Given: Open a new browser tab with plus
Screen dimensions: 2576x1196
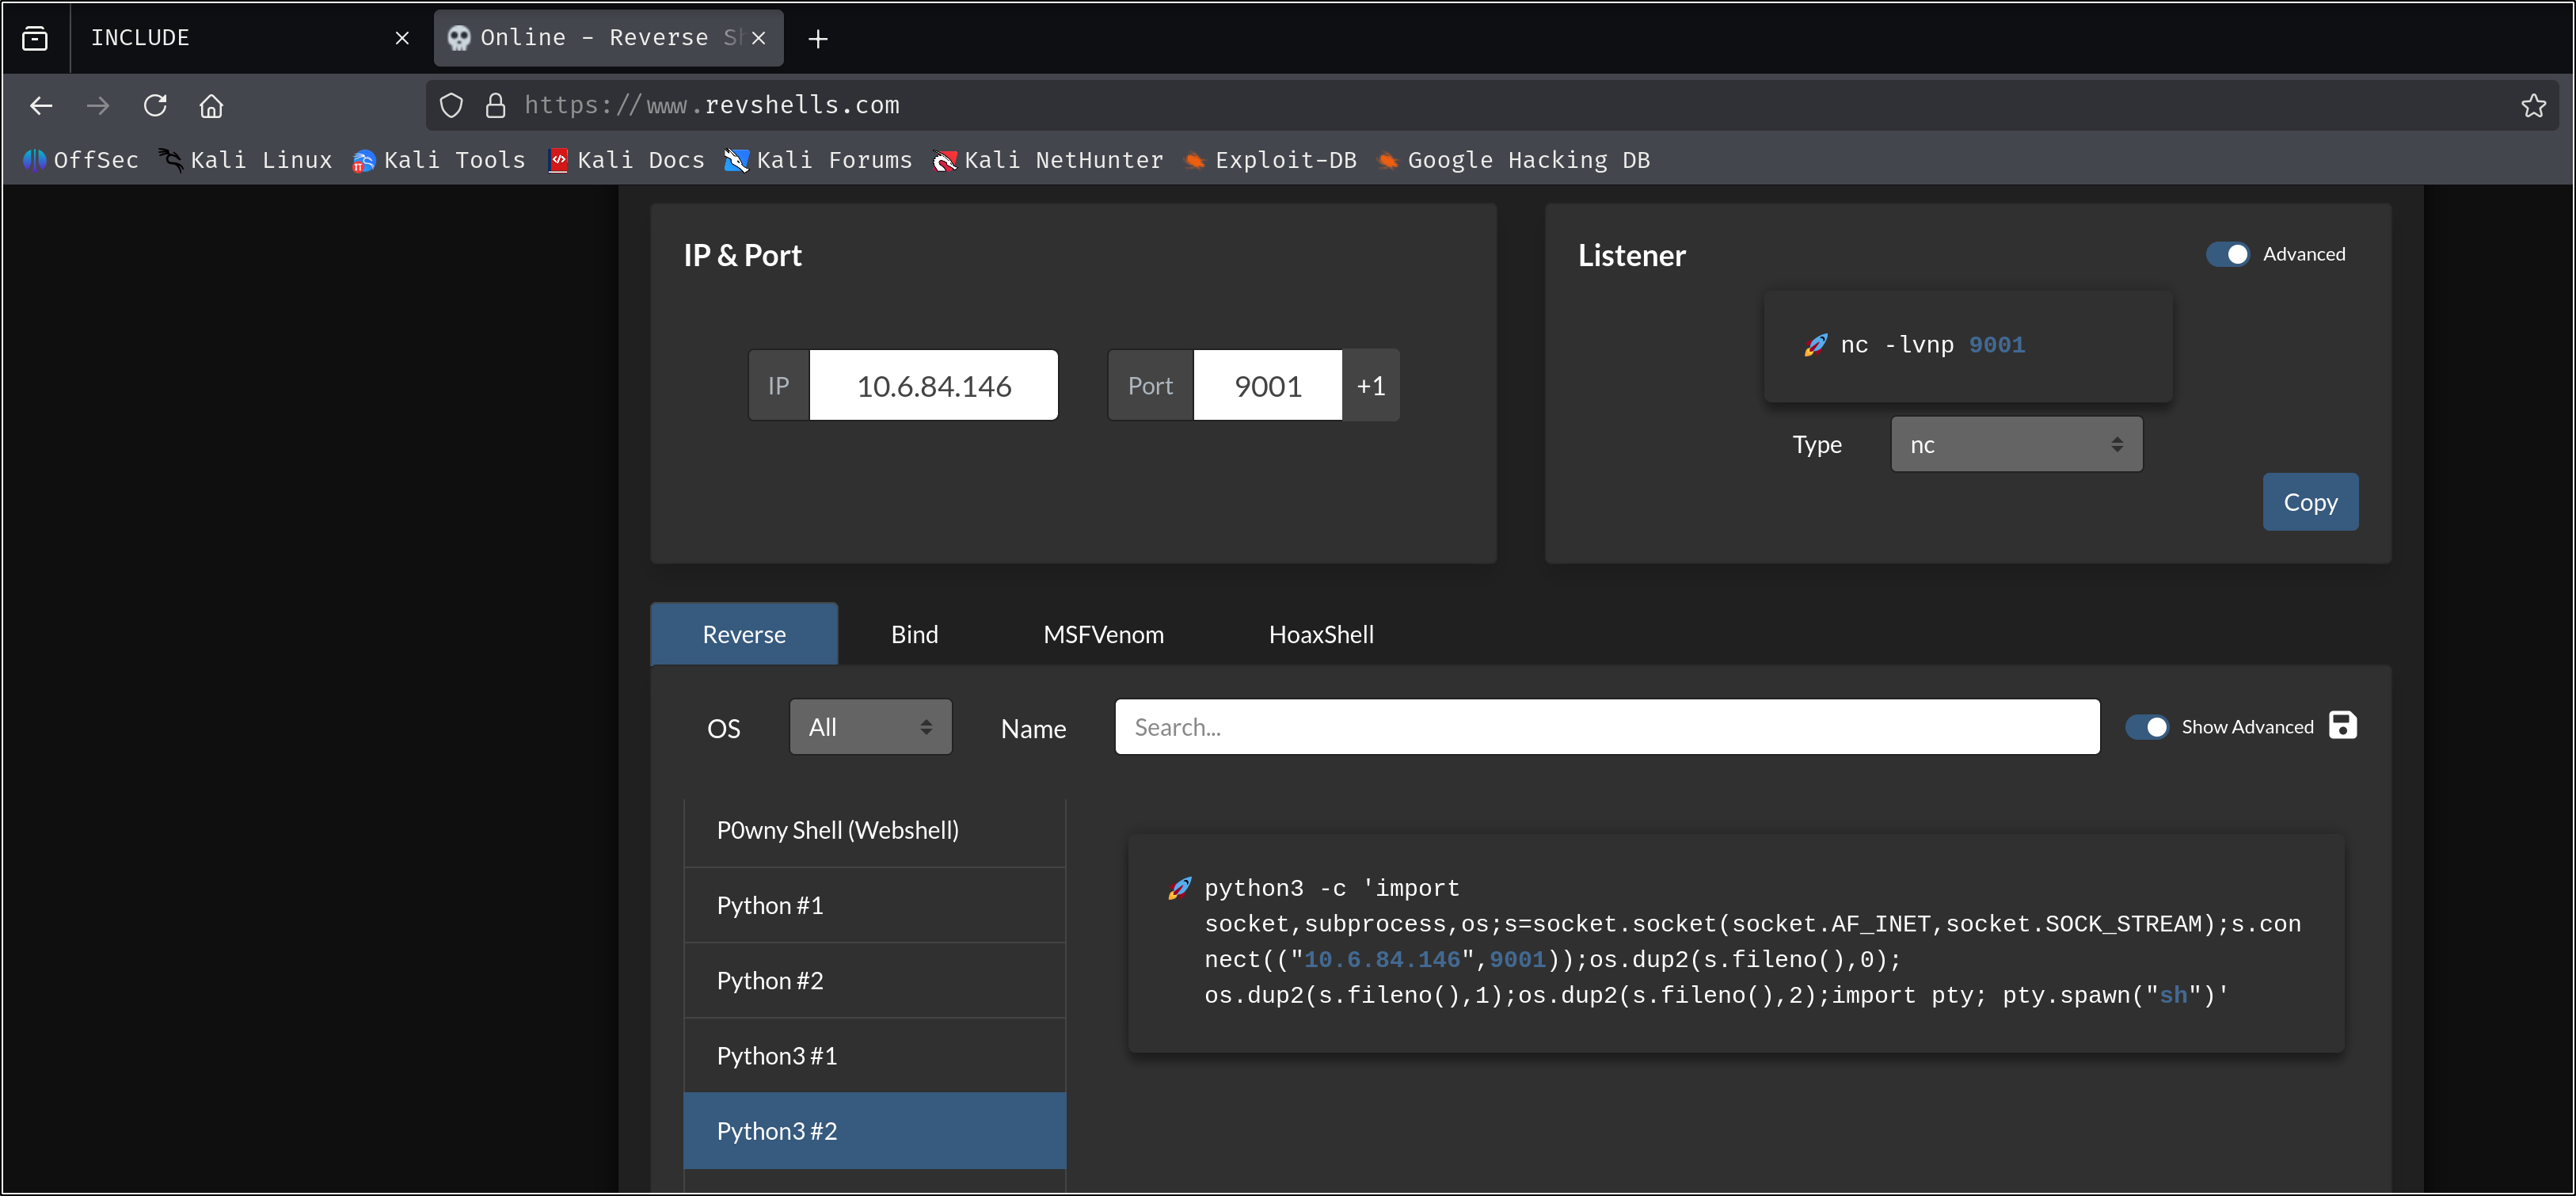Looking at the screenshot, I should point(818,38).
